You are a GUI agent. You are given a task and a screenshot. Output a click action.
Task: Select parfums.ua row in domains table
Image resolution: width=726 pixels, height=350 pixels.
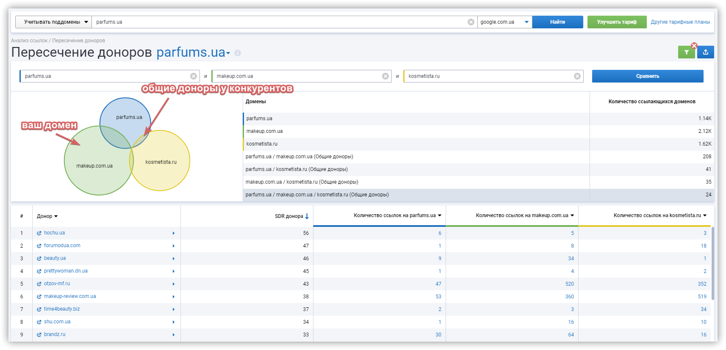pyautogui.click(x=478, y=119)
